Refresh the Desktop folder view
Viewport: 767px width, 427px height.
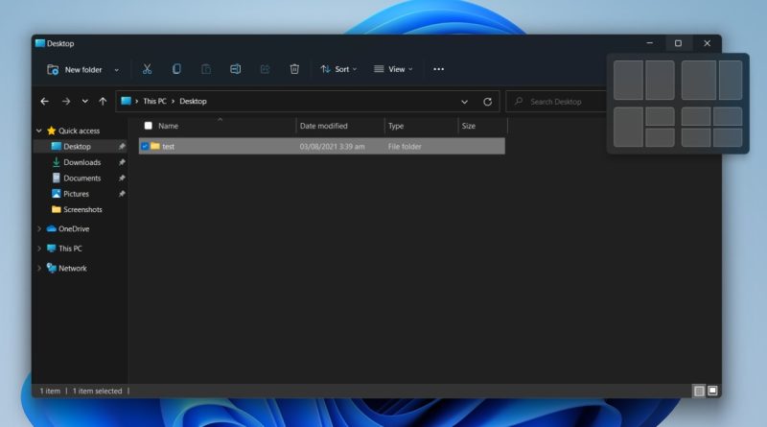(488, 102)
